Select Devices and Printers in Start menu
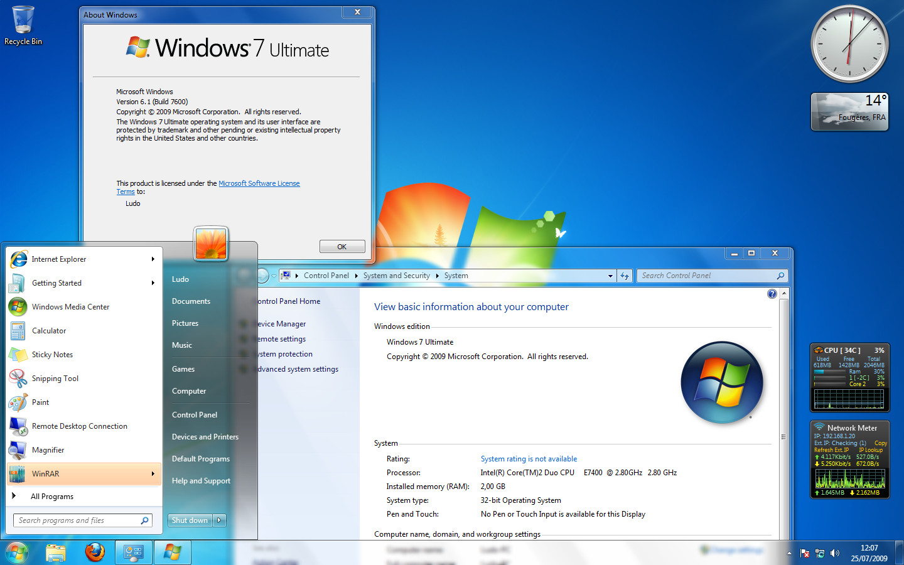This screenshot has width=904, height=565. [205, 437]
